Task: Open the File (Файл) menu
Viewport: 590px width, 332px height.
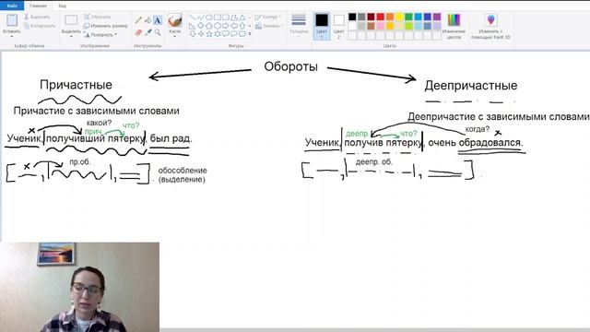Action: (12, 6)
